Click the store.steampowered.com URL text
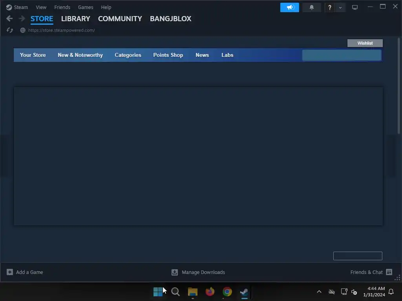 (62, 30)
